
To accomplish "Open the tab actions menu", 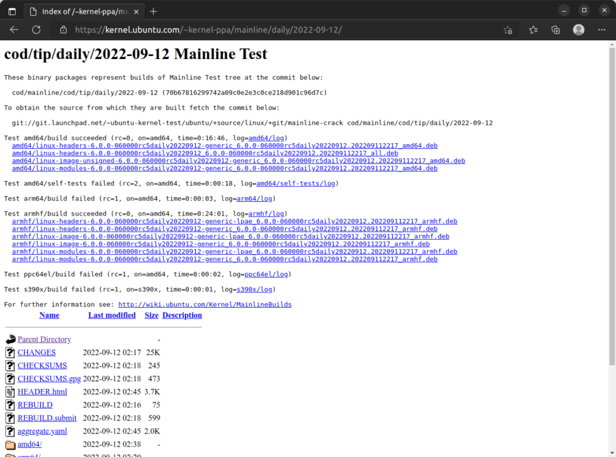I will click(12, 11).
